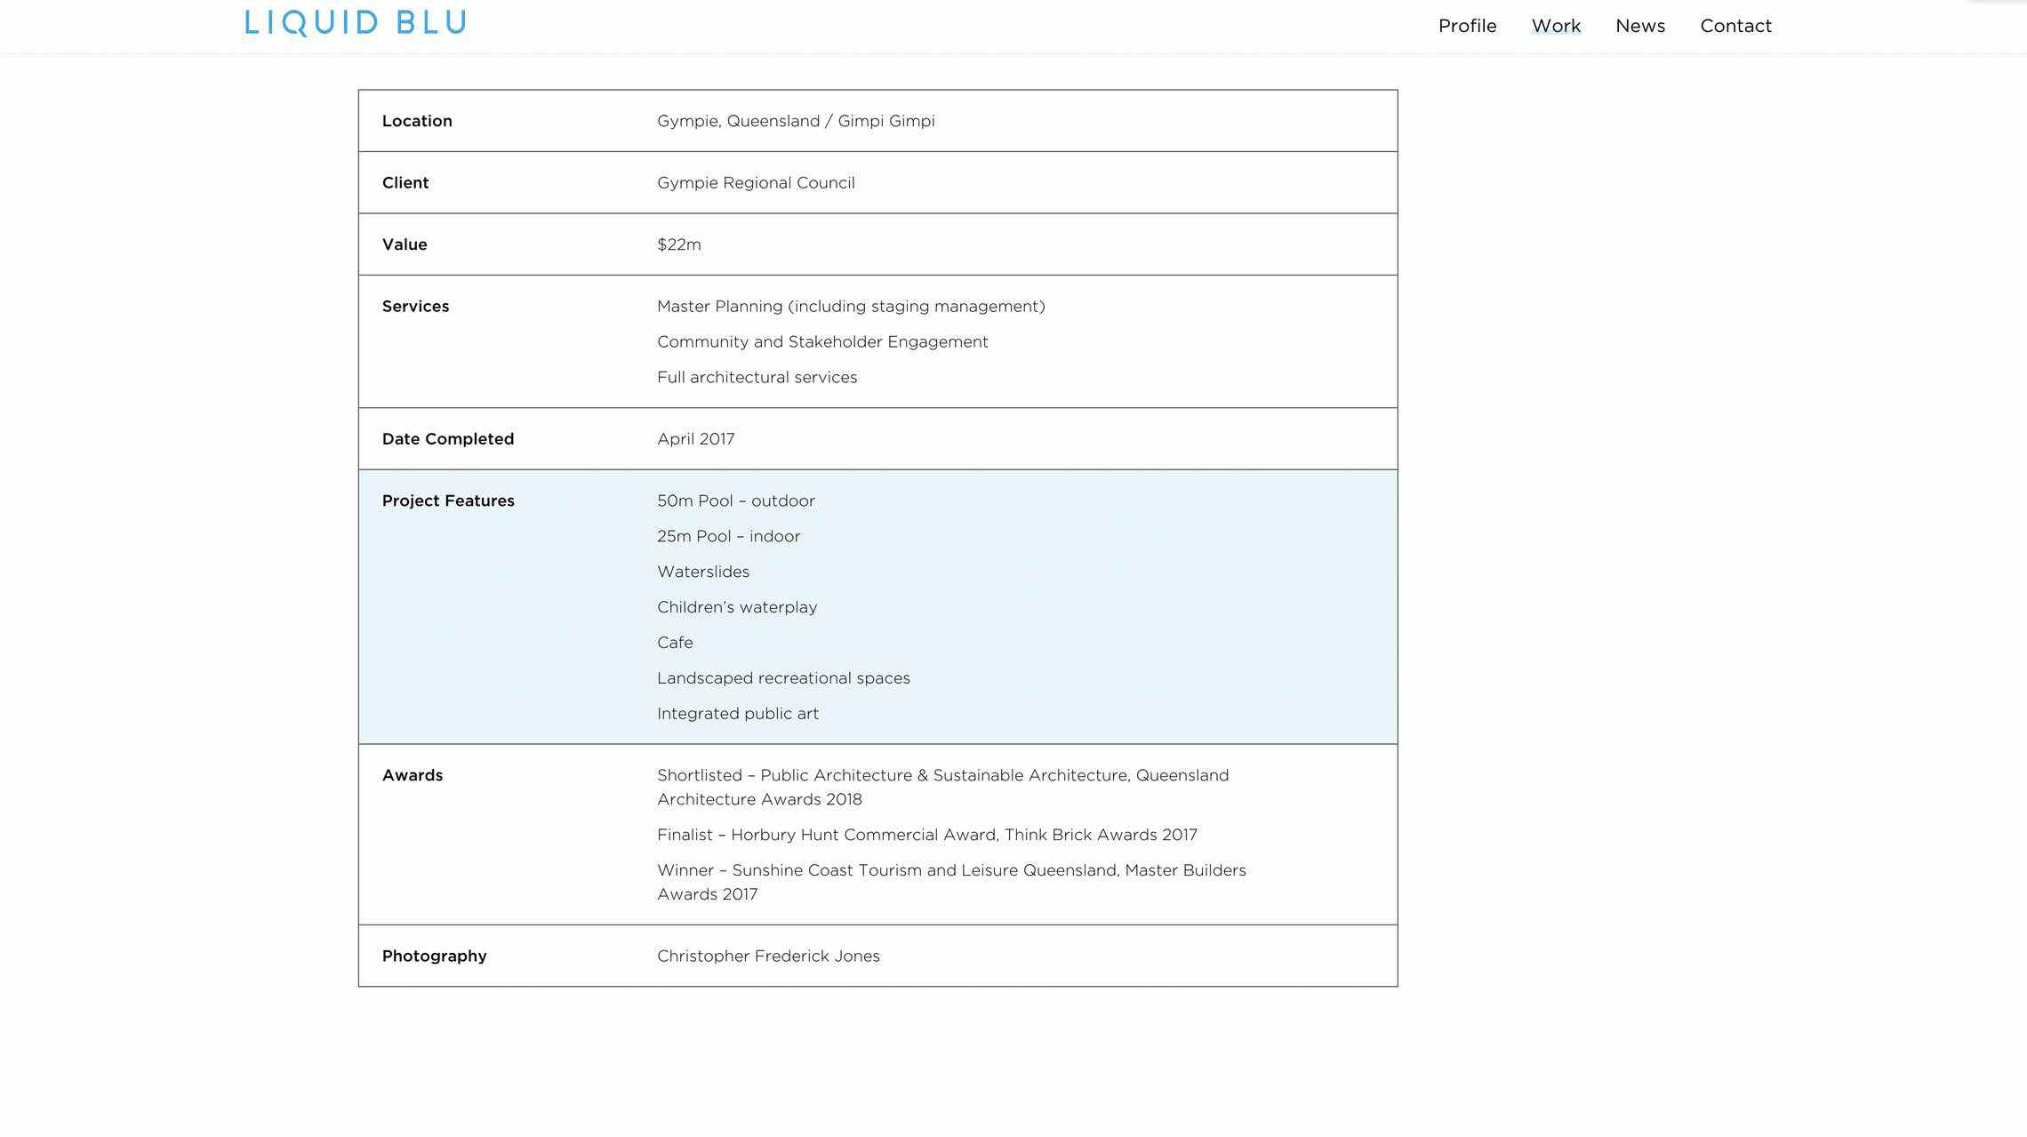Click the Client row label
Screen dimensions: 2027x1137
pyautogui.click(x=405, y=183)
